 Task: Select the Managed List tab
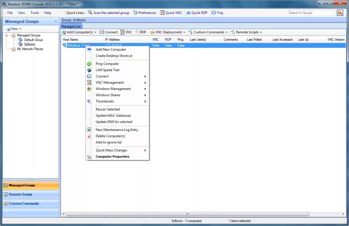[71, 26]
